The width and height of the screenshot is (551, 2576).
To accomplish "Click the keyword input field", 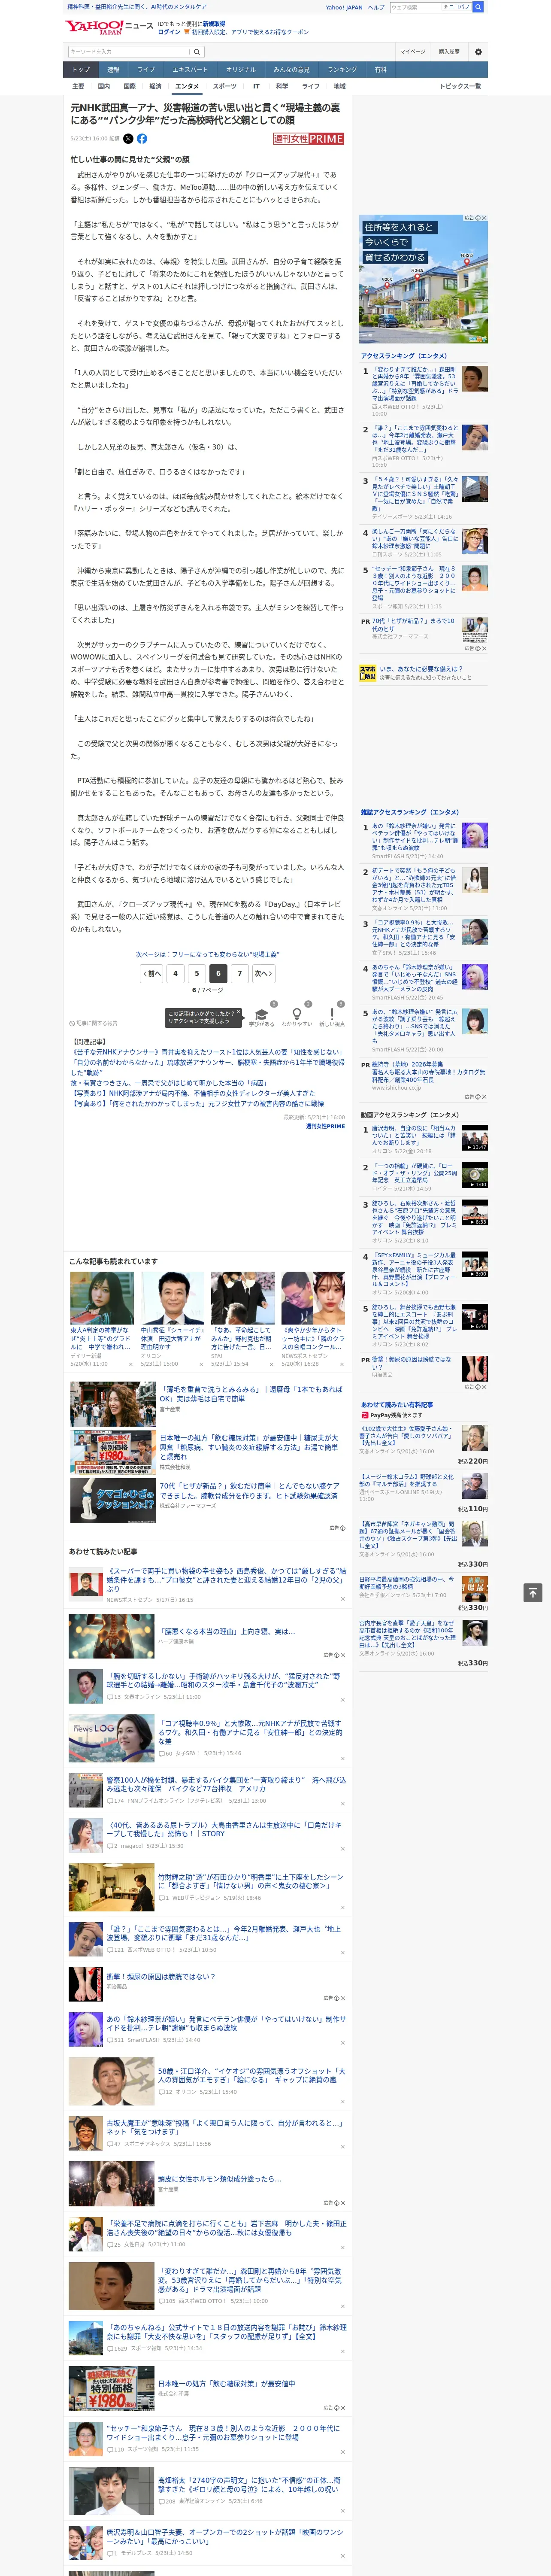I will pyautogui.click(x=128, y=52).
